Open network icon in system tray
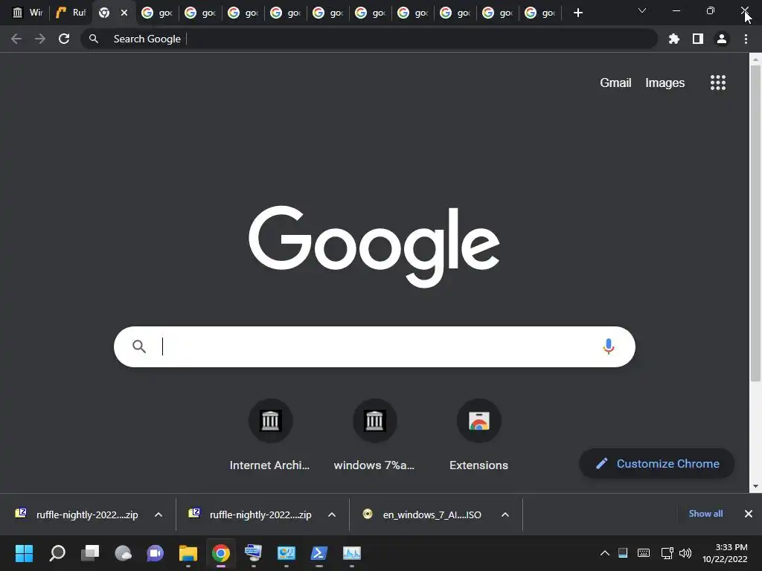 [x=667, y=553]
